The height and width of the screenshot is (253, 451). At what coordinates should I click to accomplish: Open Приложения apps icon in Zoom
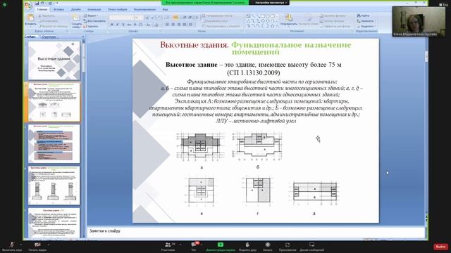[288, 245]
